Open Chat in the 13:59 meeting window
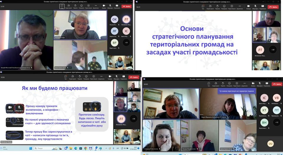The height and width of the screenshot is (155, 283). (62, 6)
